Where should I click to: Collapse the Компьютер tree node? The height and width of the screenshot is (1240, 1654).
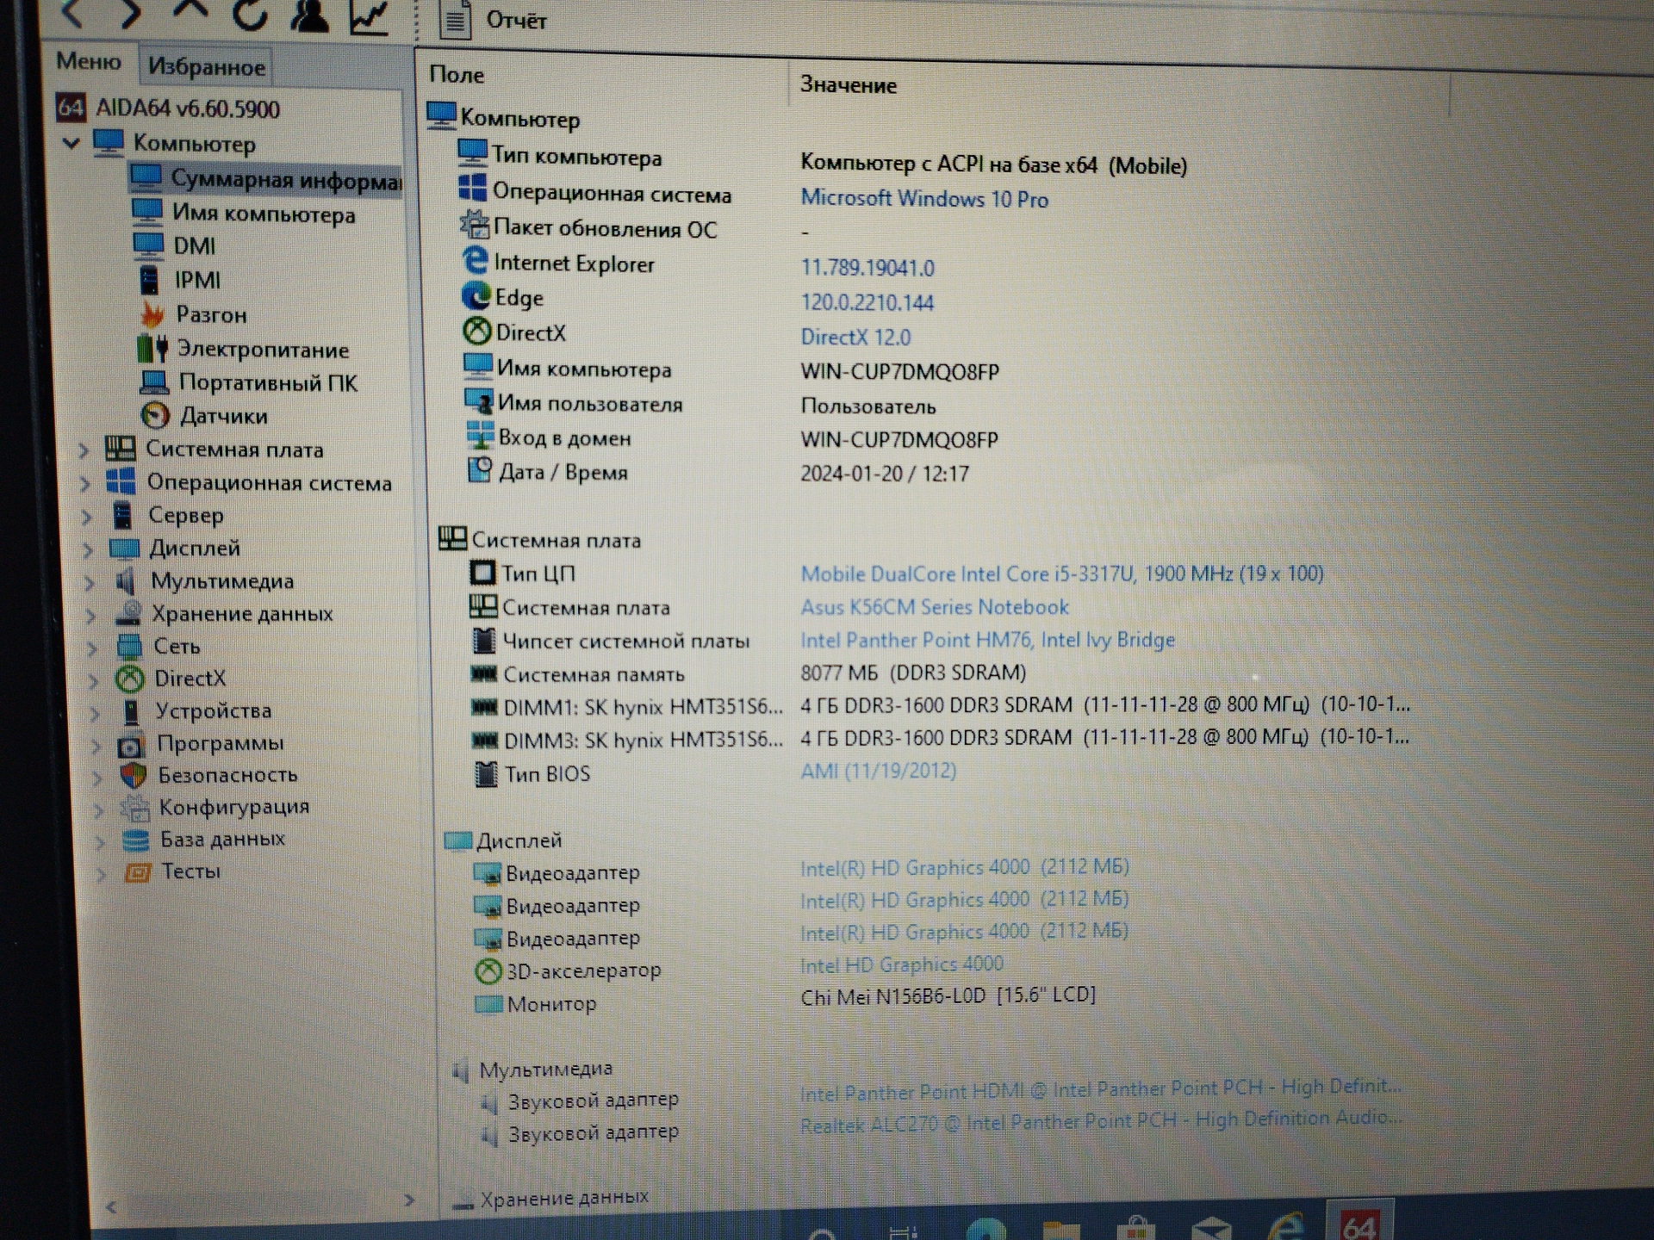[72, 142]
